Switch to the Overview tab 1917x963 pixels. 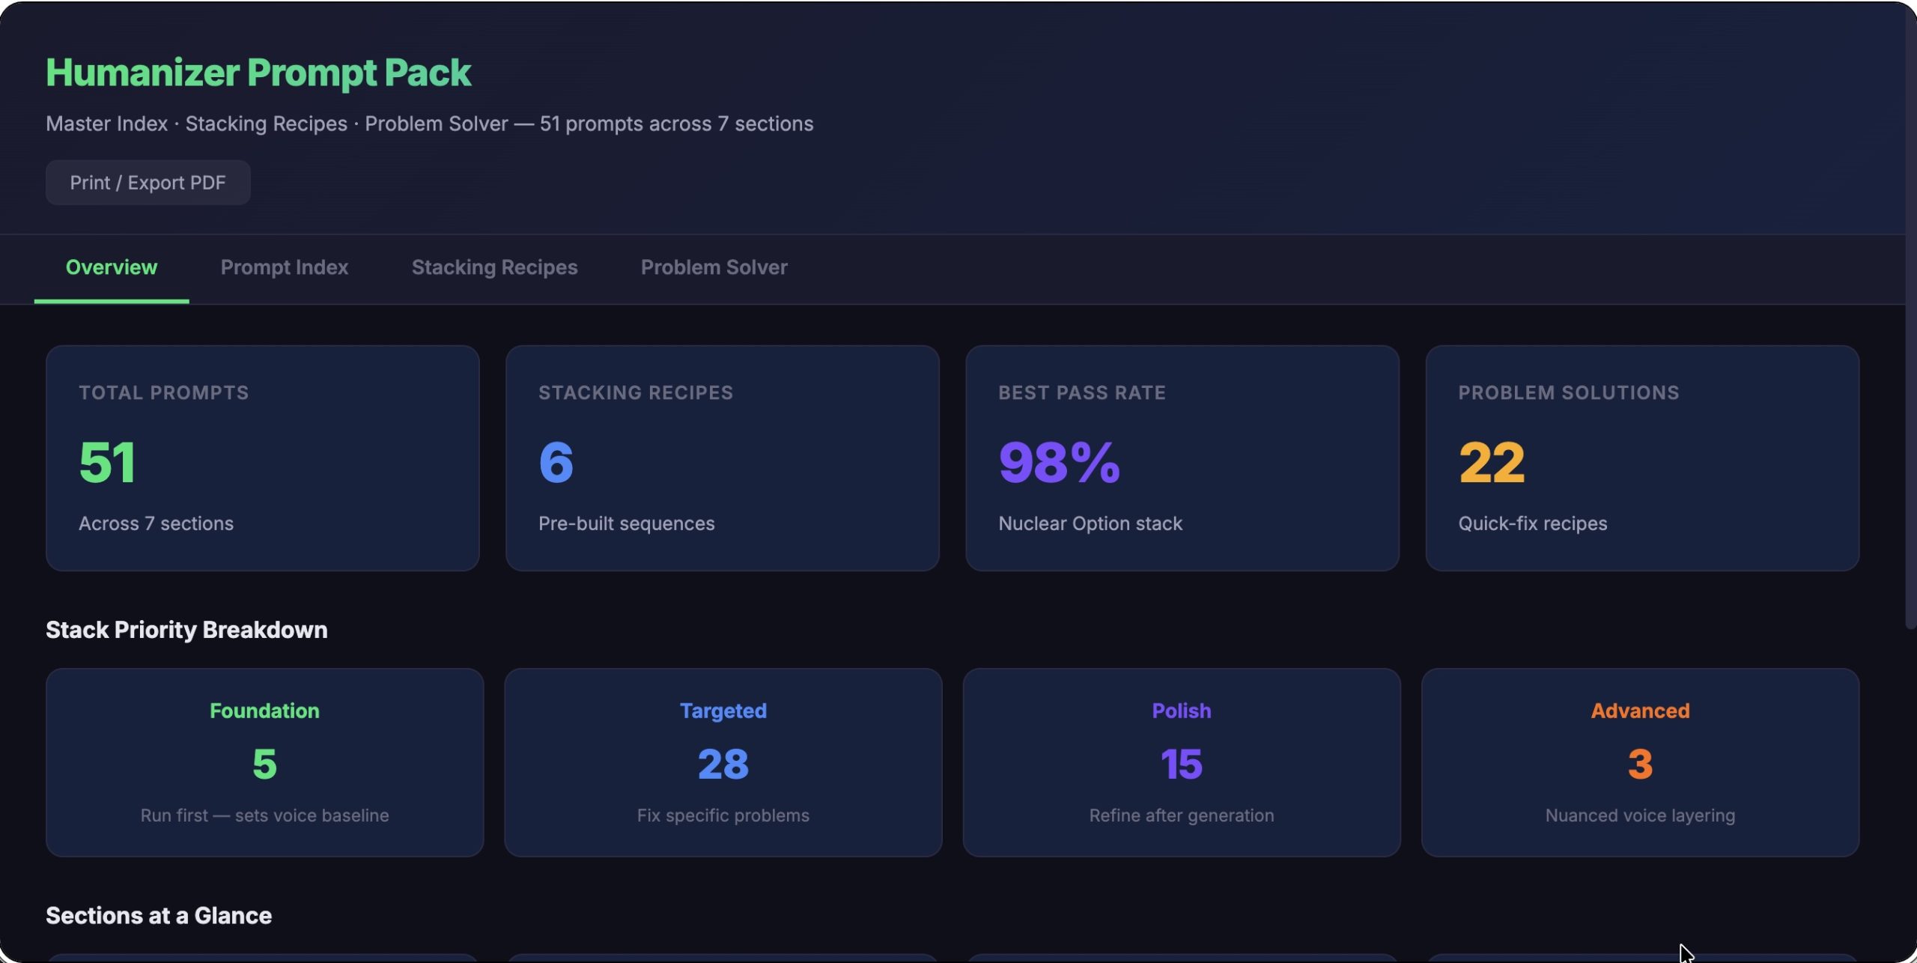click(x=112, y=267)
